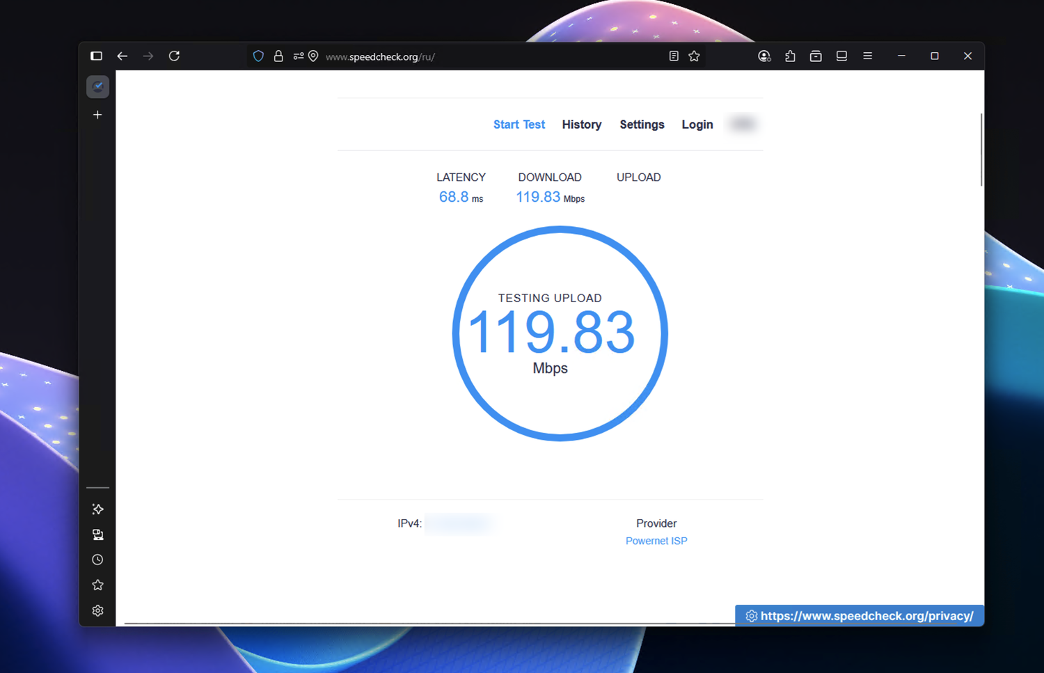Open the sparkle AI sidebar tool

coord(97,509)
